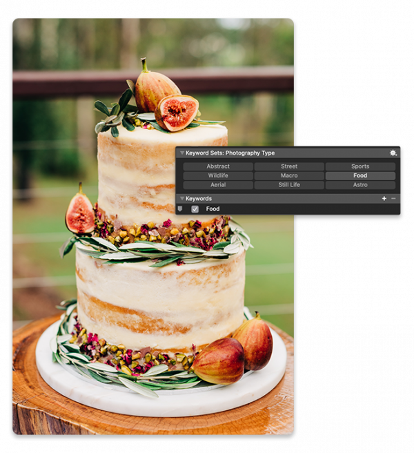Uncheck the Food keyword checkbox
Viewport: 414px width, 453px height.
195,209
